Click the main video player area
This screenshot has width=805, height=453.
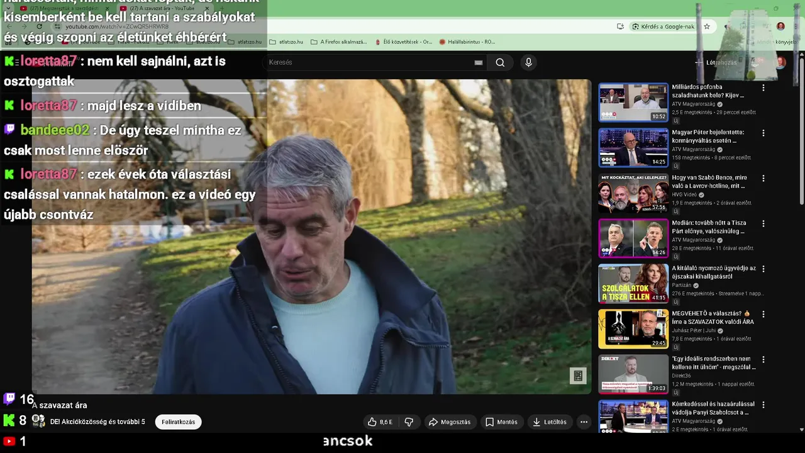tap(311, 237)
